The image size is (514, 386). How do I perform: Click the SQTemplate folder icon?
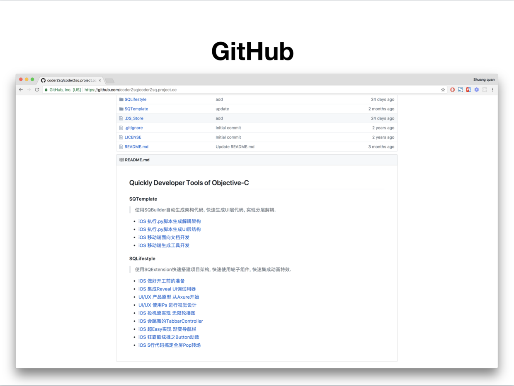(x=121, y=109)
